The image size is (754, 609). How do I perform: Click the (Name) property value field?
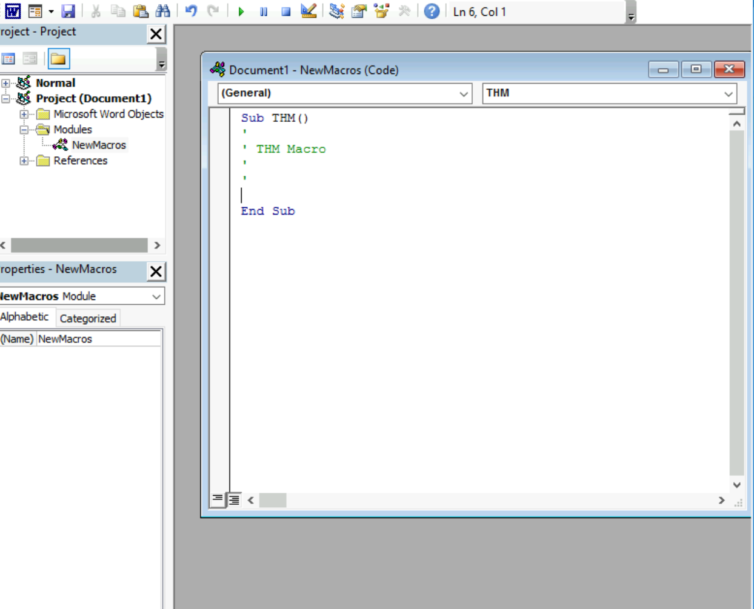[98, 339]
